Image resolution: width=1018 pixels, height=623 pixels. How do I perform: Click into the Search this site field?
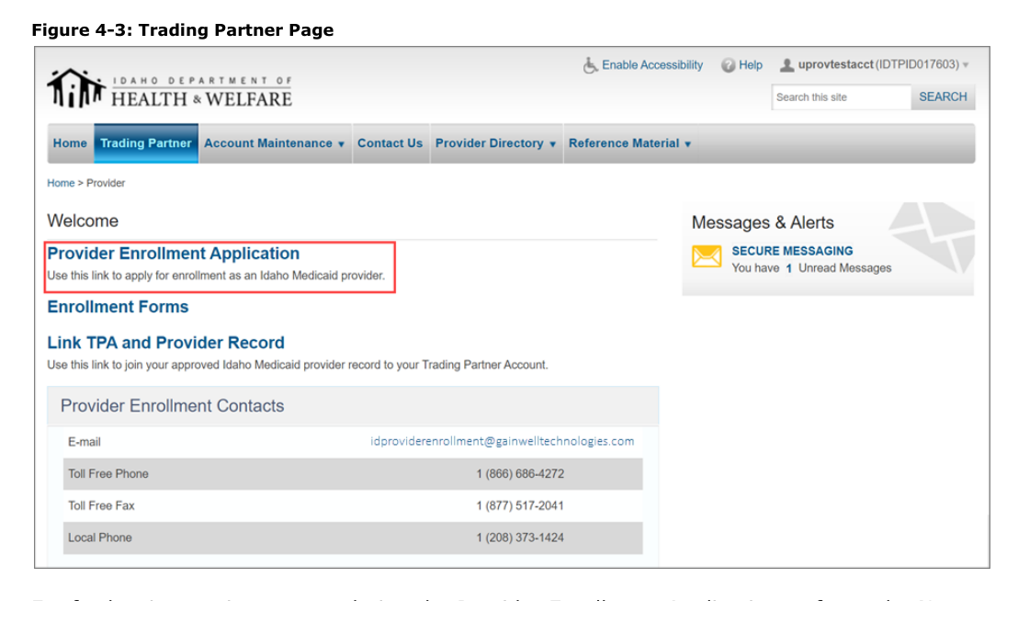(842, 96)
